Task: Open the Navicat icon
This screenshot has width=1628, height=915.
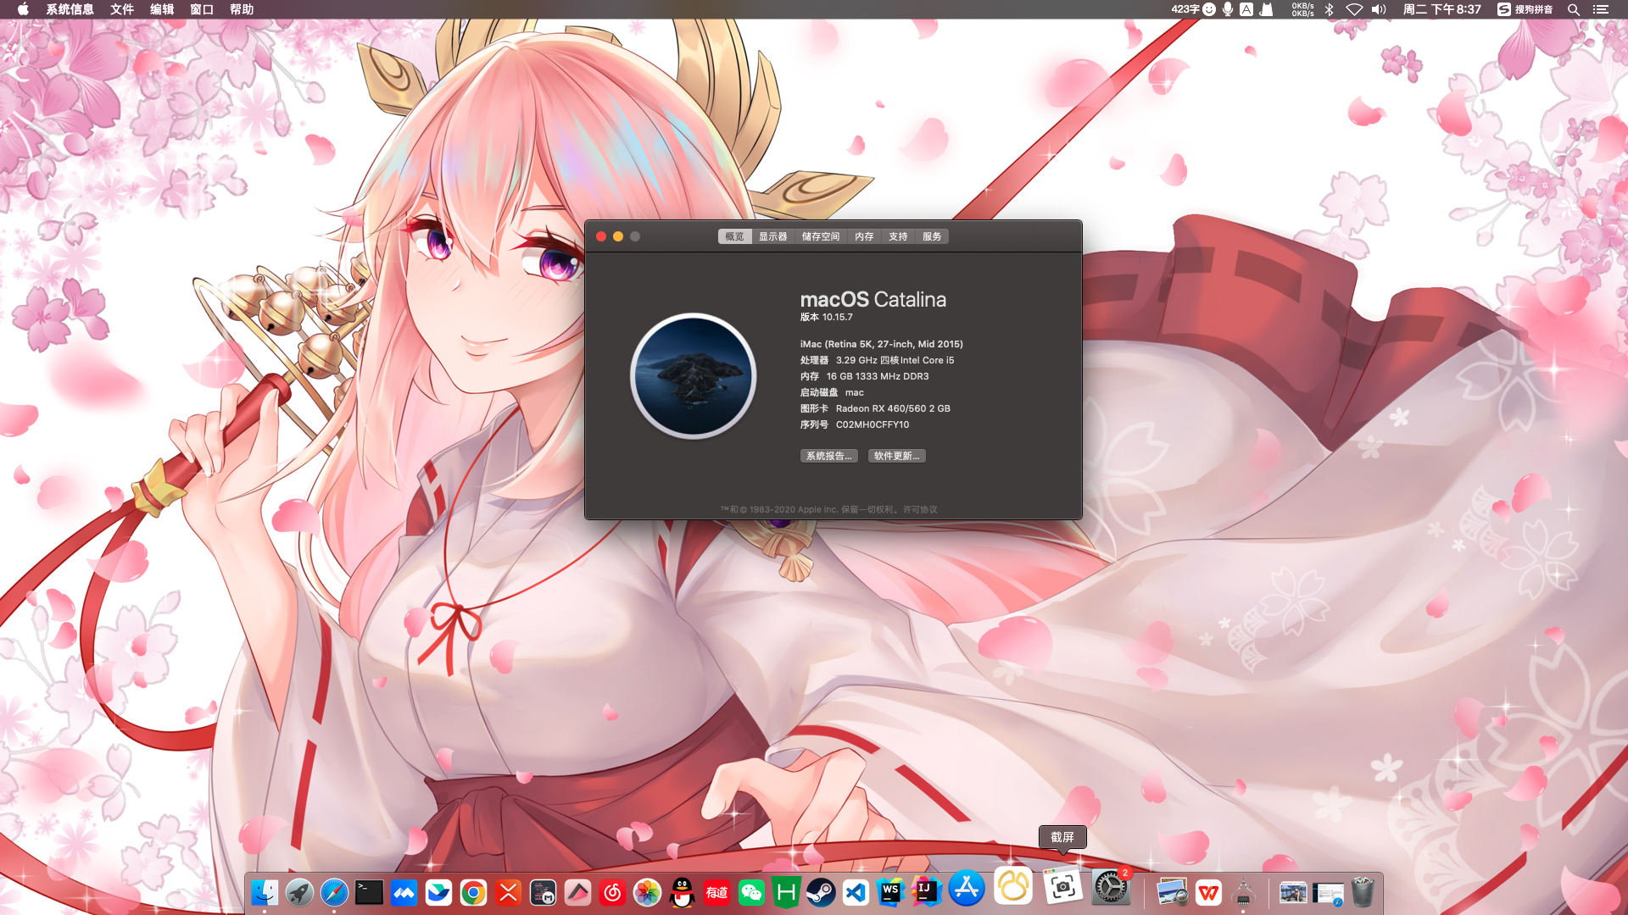Action: click(x=1012, y=885)
